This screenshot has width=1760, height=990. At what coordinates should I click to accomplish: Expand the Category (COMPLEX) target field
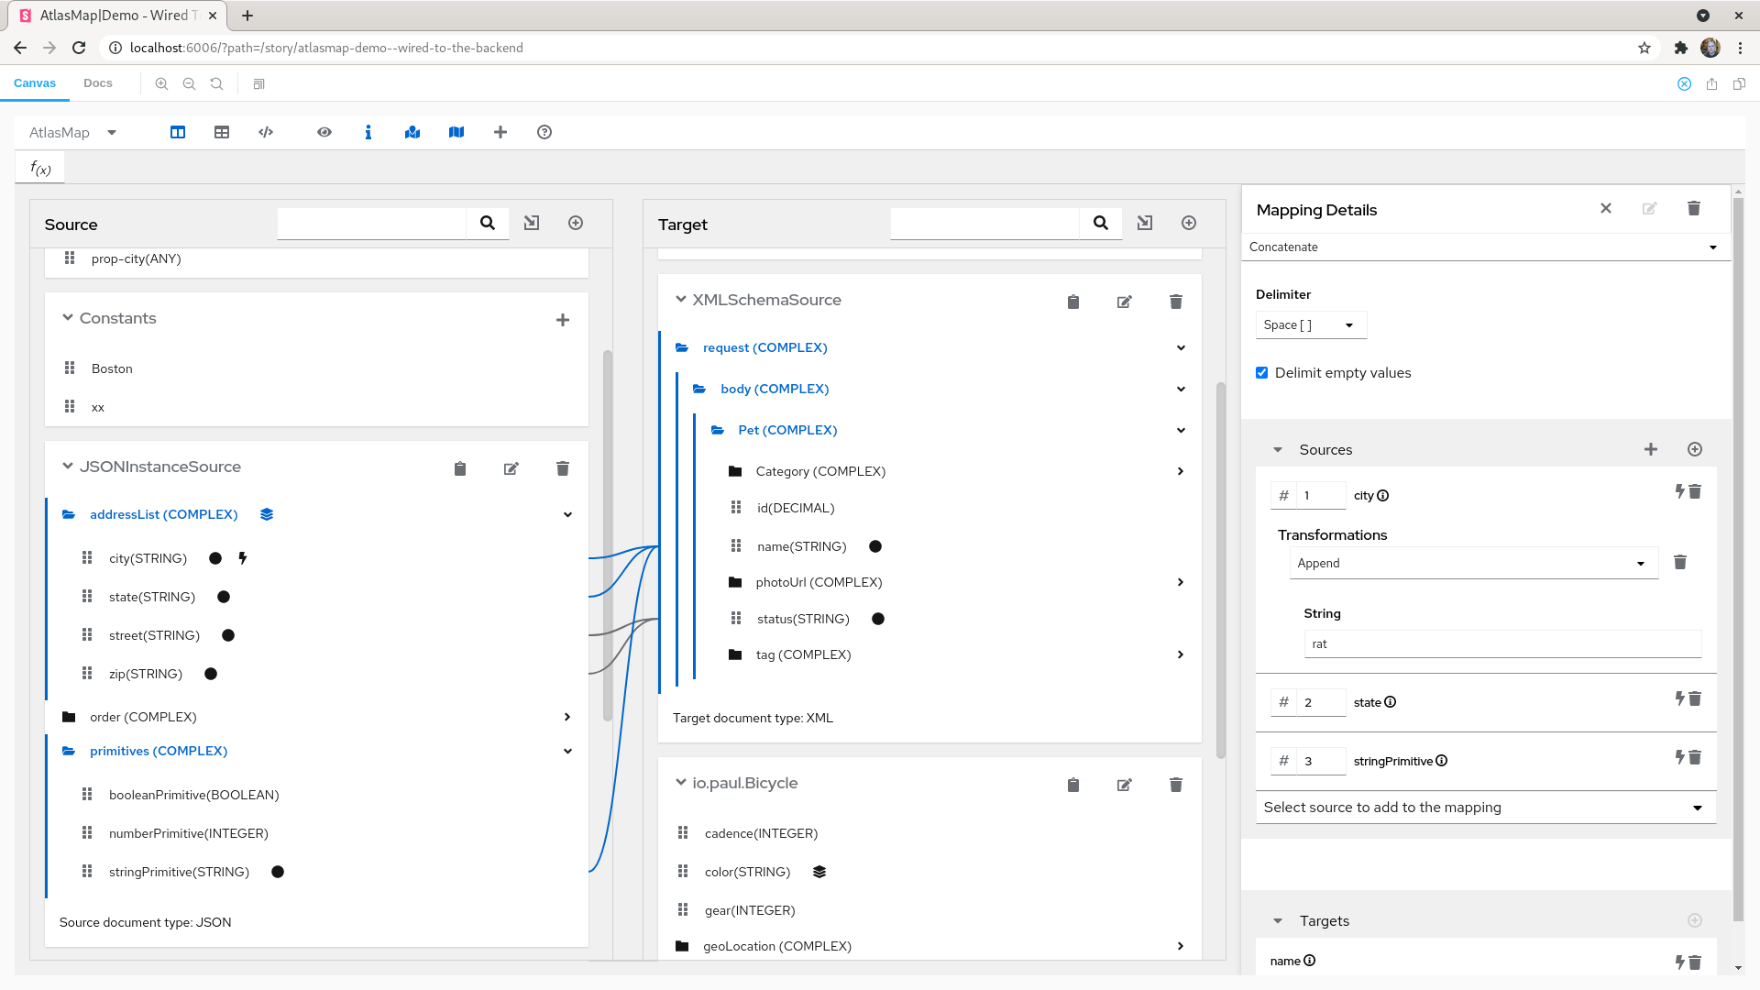click(1180, 471)
